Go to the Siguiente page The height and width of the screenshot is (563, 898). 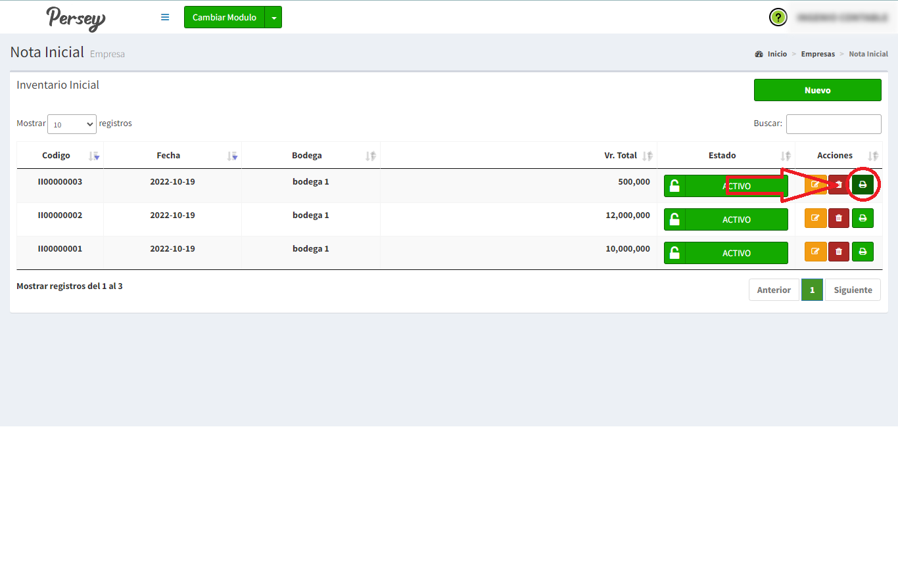pos(852,290)
